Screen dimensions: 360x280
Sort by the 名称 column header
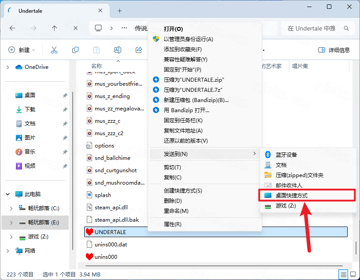pyautogui.click(x=96, y=66)
